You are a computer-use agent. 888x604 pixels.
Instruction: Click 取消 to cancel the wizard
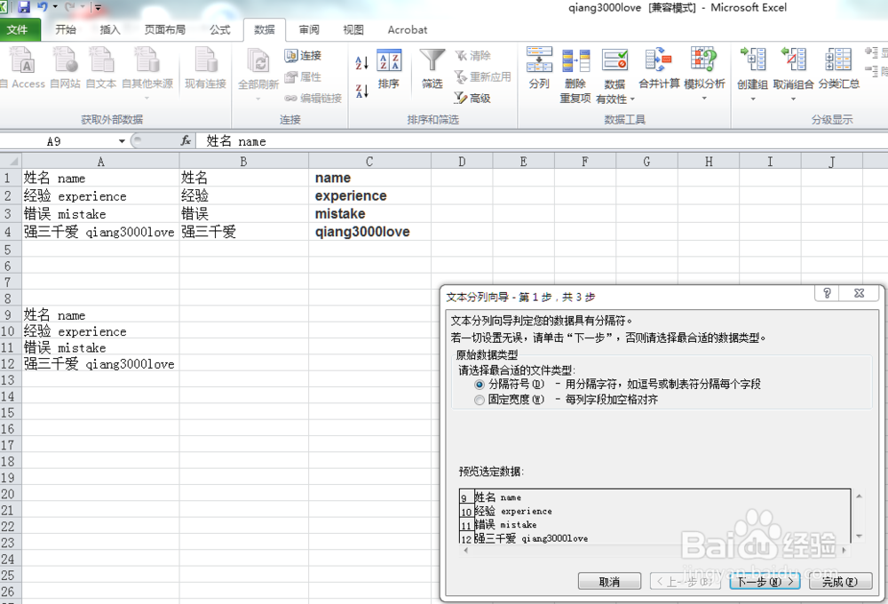pos(609,581)
